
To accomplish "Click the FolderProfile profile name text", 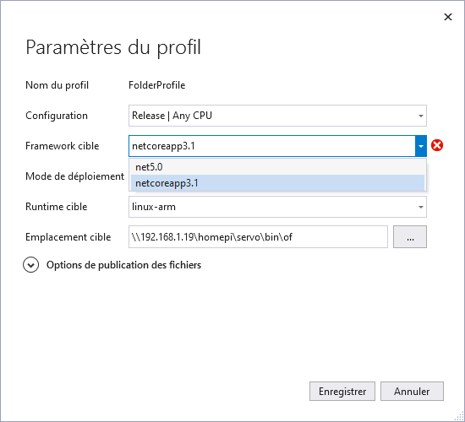I will coord(157,85).
